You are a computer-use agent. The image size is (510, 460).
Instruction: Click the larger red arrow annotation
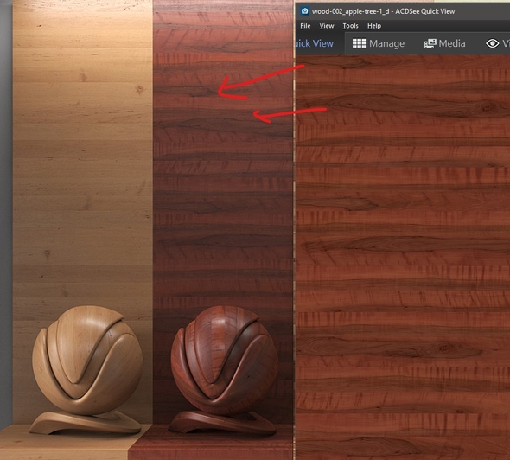[260, 82]
